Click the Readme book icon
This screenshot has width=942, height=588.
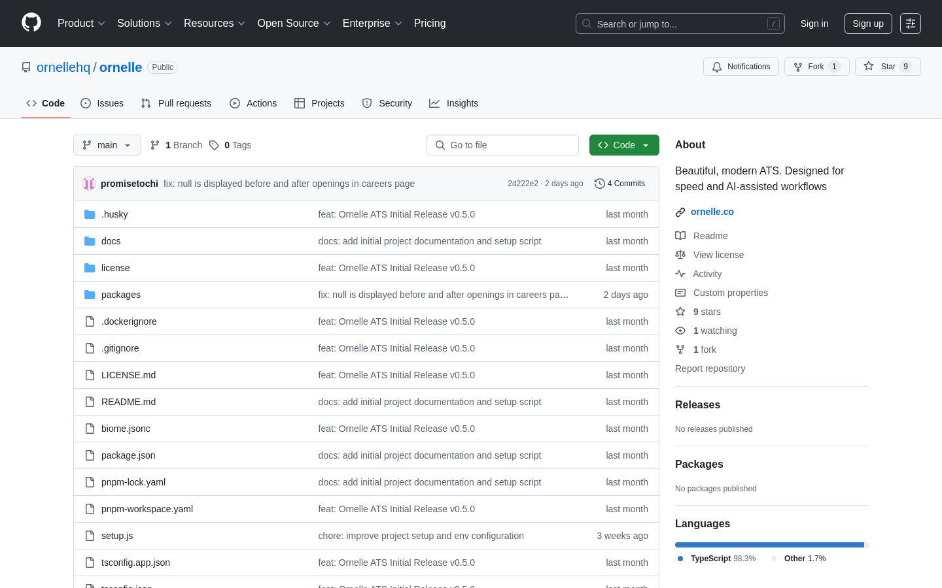pos(680,236)
